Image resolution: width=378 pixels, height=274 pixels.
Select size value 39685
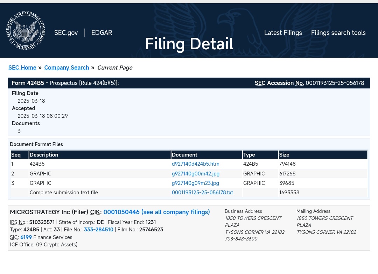287,183
